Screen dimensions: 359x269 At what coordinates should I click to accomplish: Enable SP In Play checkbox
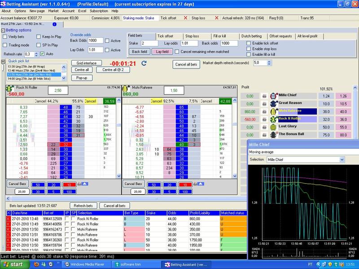pyautogui.click(x=39, y=45)
